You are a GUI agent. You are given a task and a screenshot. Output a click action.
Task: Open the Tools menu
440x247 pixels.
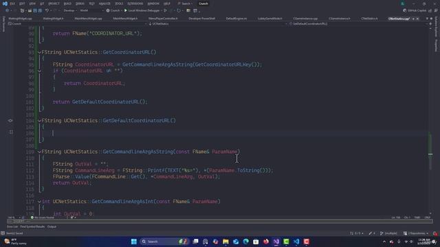119,3
